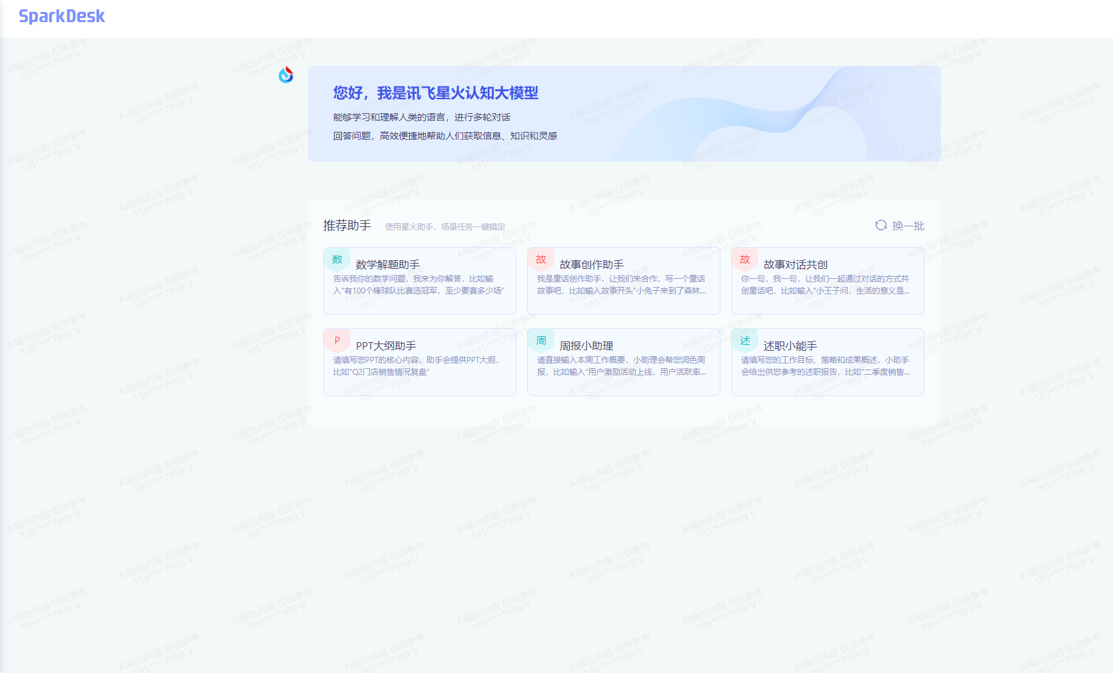Click the SparkDesk logo
The image size is (1113, 673).
[x=61, y=17]
